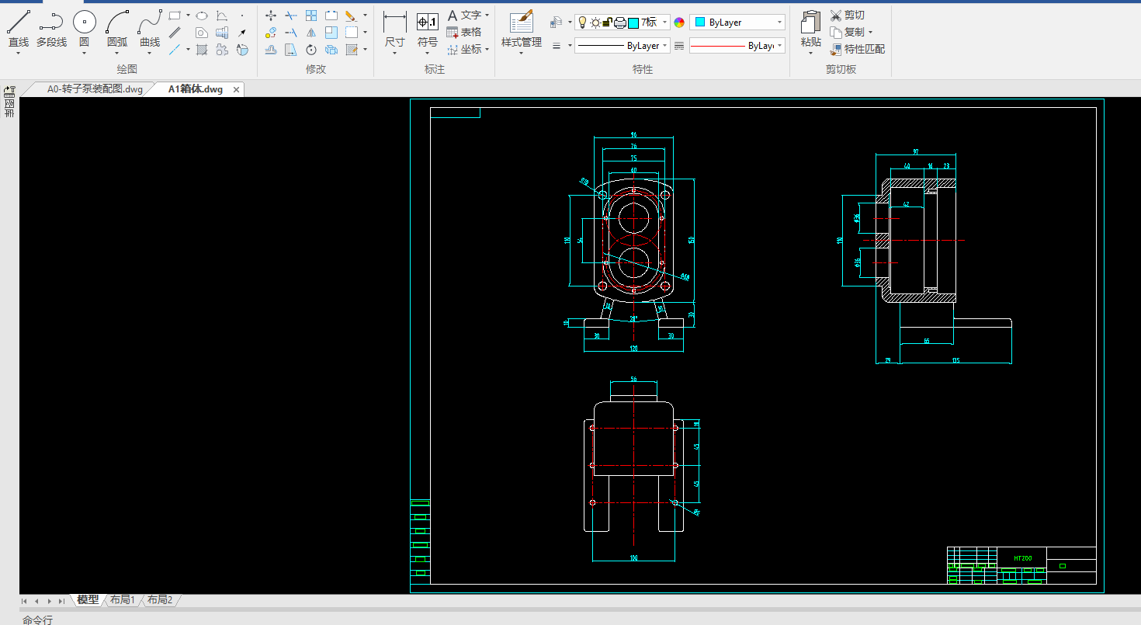Pick the 曲线 spline curve tool

pos(150,23)
